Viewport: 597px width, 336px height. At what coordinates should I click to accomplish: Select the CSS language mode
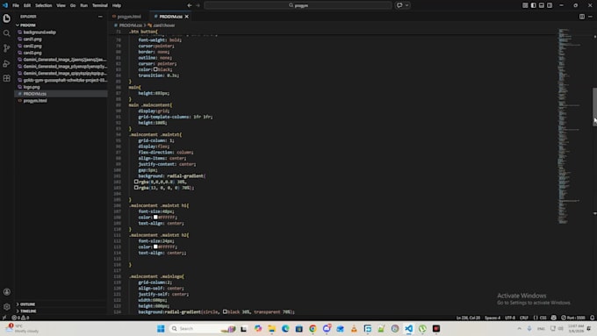coord(540,318)
